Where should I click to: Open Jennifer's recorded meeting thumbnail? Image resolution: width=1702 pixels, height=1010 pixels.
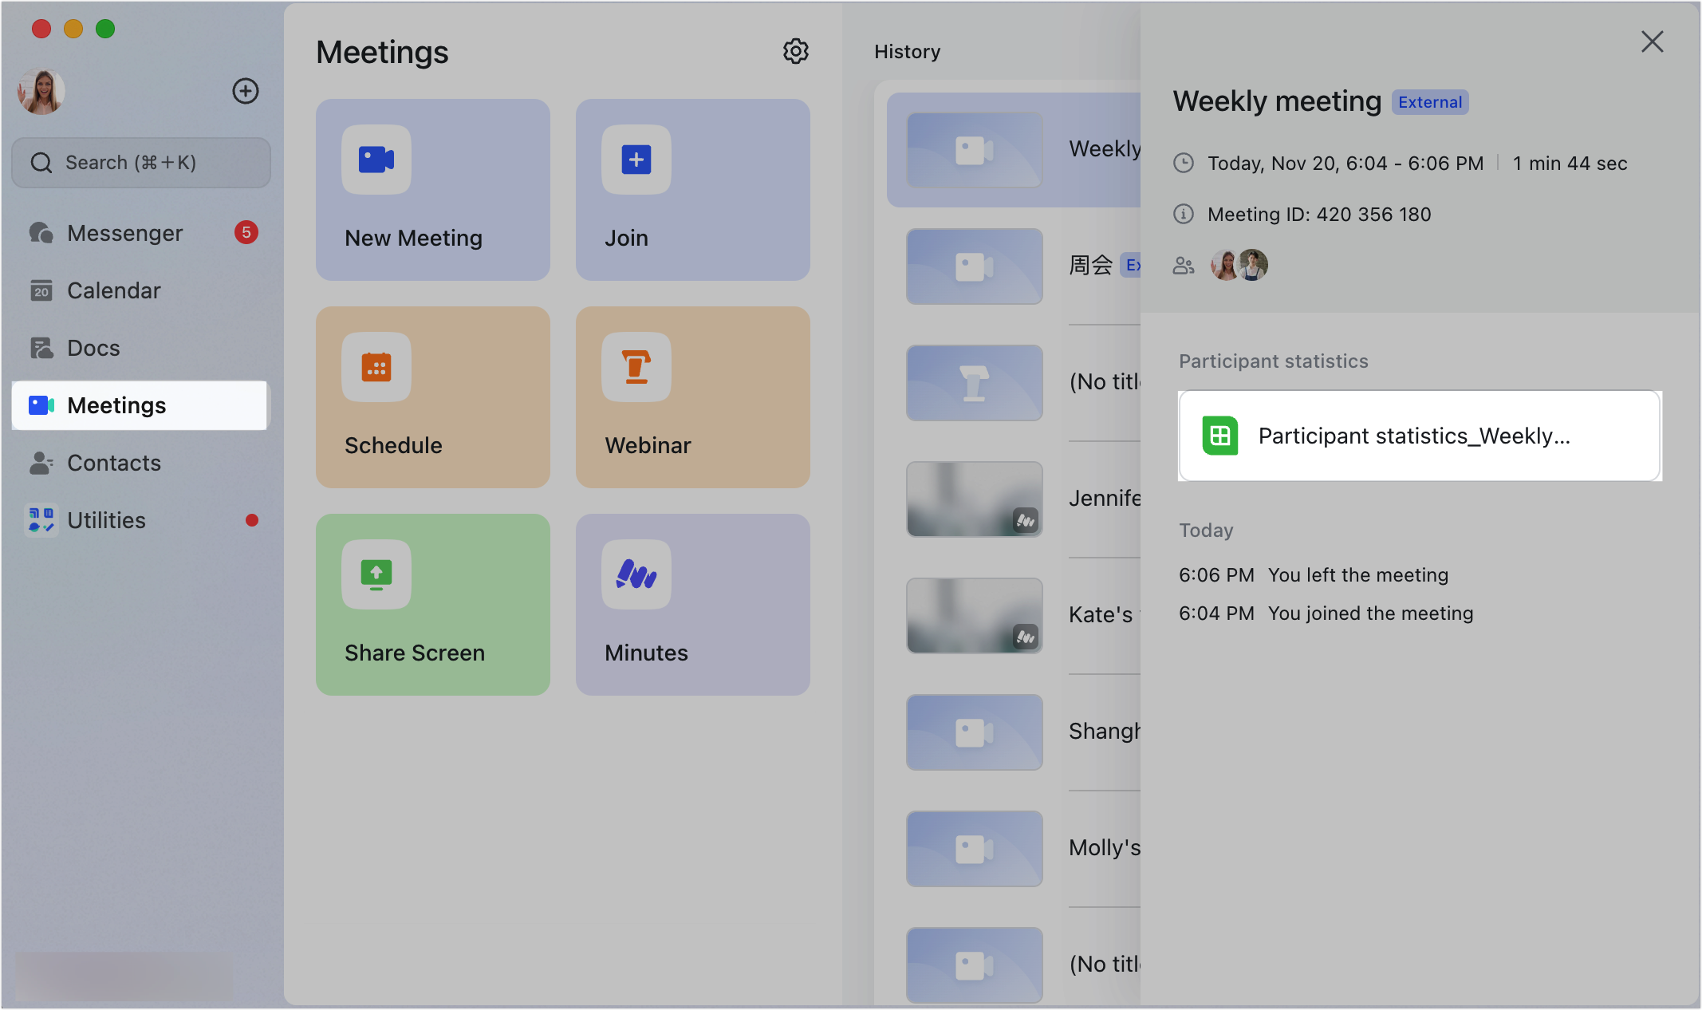974,499
